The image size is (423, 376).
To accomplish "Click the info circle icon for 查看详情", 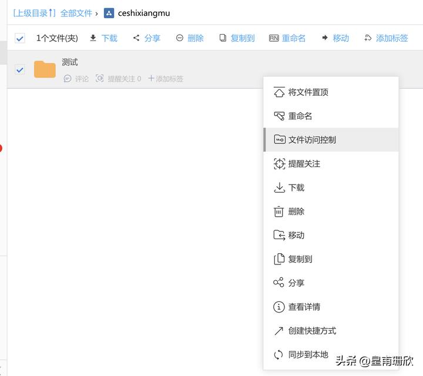I will (279, 307).
